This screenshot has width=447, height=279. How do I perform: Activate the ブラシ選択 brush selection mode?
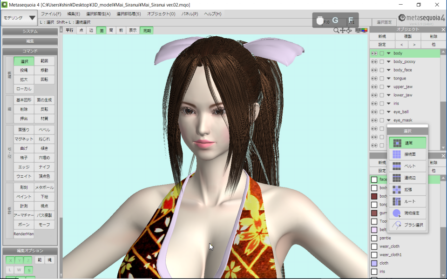[407, 225]
